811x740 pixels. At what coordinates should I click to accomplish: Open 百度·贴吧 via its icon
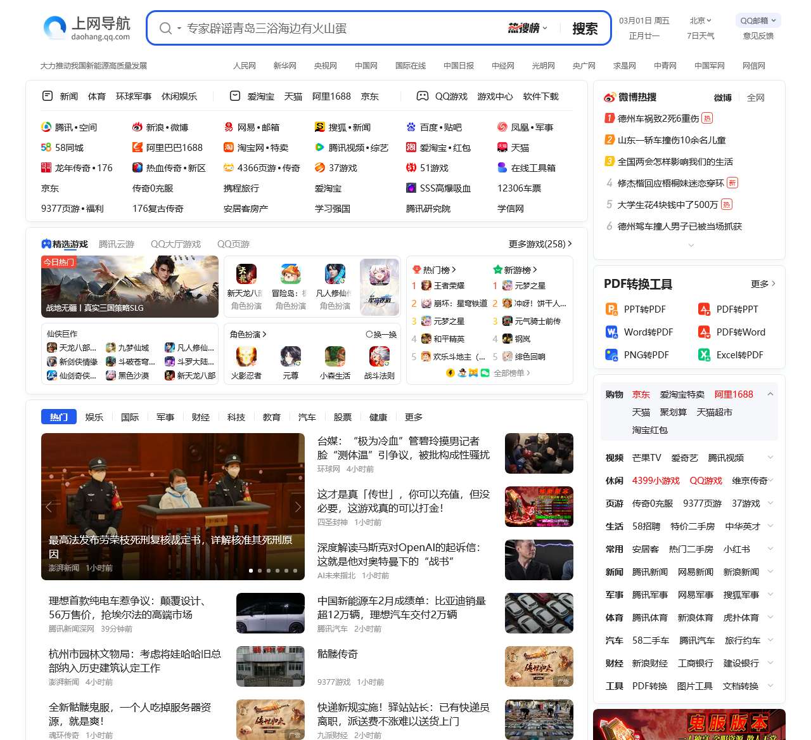pos(411,127)
